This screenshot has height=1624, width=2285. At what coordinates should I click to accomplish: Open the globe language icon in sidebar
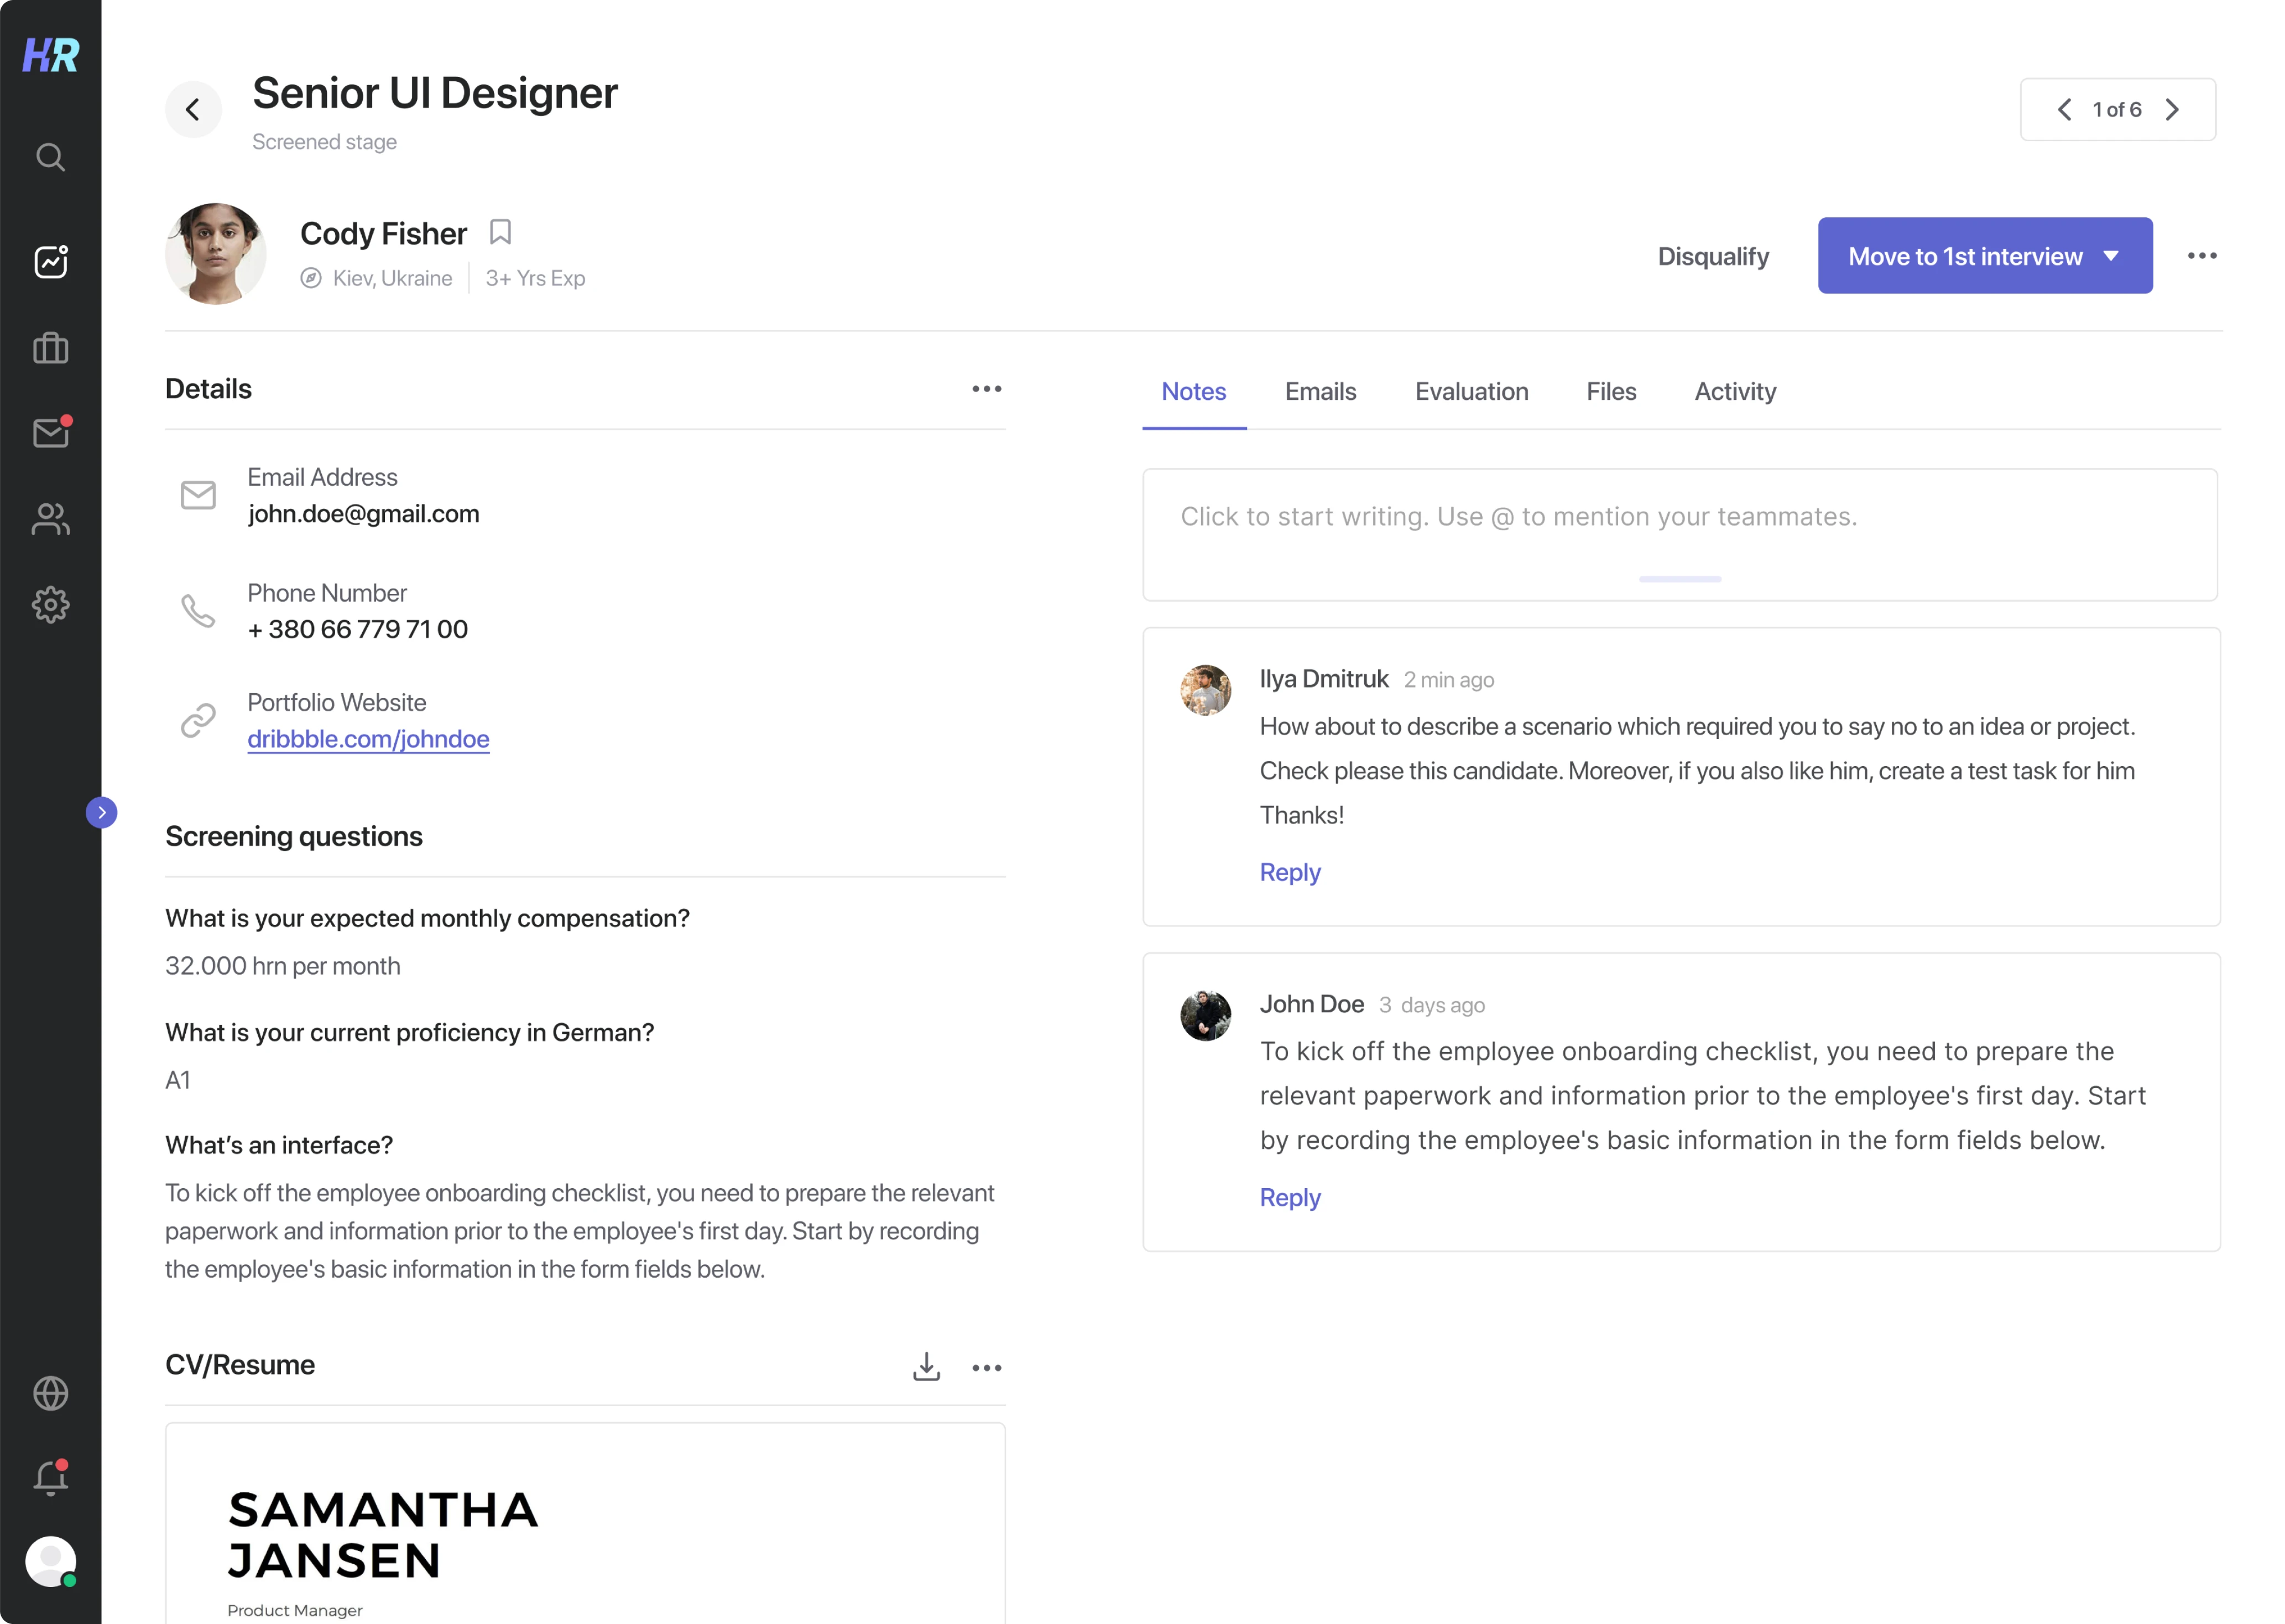click(x=50, y=1394)
